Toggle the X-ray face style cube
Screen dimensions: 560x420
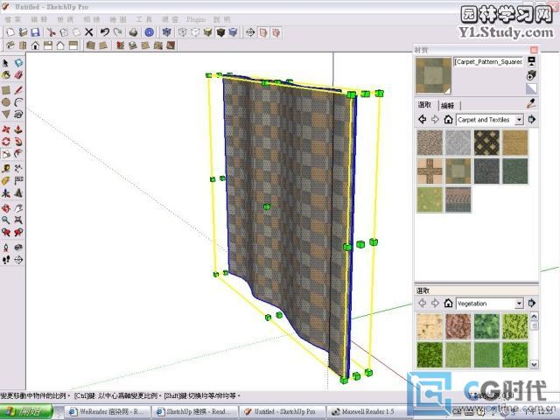(x=166, y=32)
